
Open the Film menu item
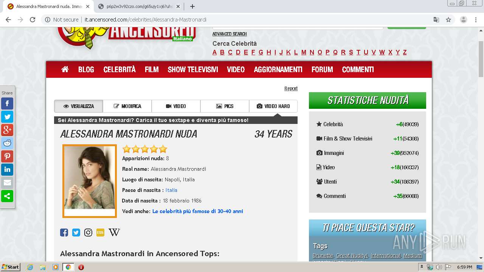pos(152,70)
